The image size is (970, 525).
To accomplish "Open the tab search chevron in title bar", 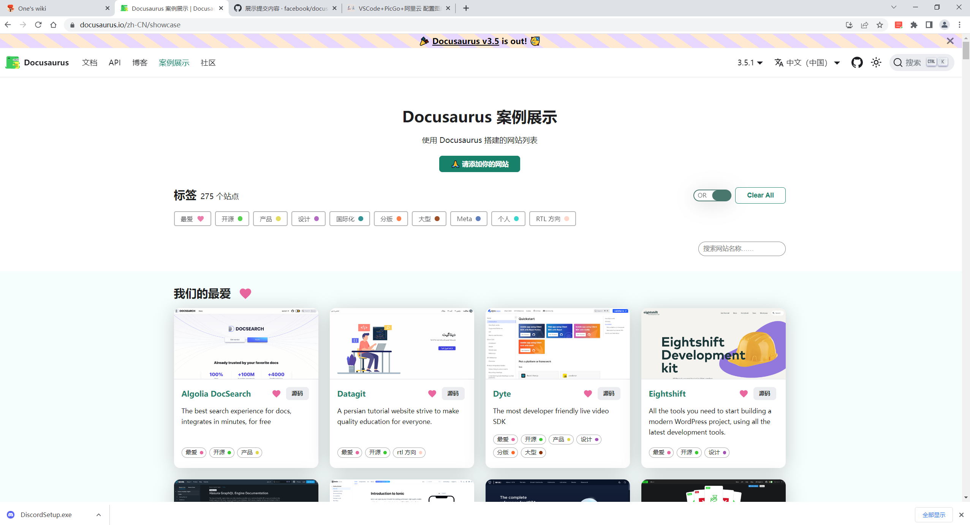I will click(894, 7).
